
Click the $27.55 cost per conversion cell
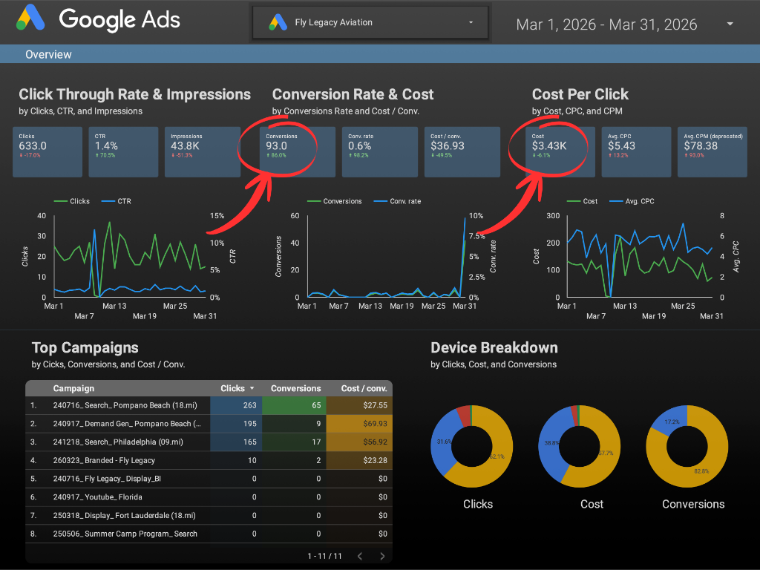(359, 405)
